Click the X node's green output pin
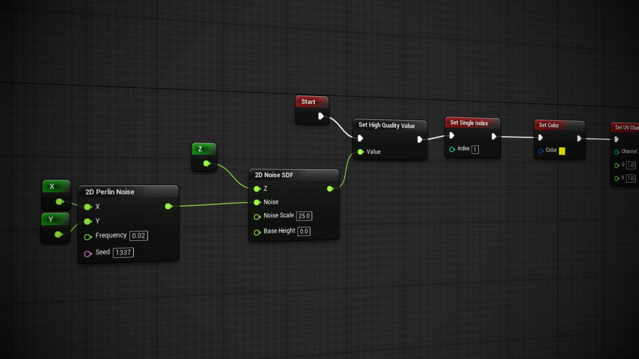The height and width of the screenshot is (359, 639). point(59,201)
